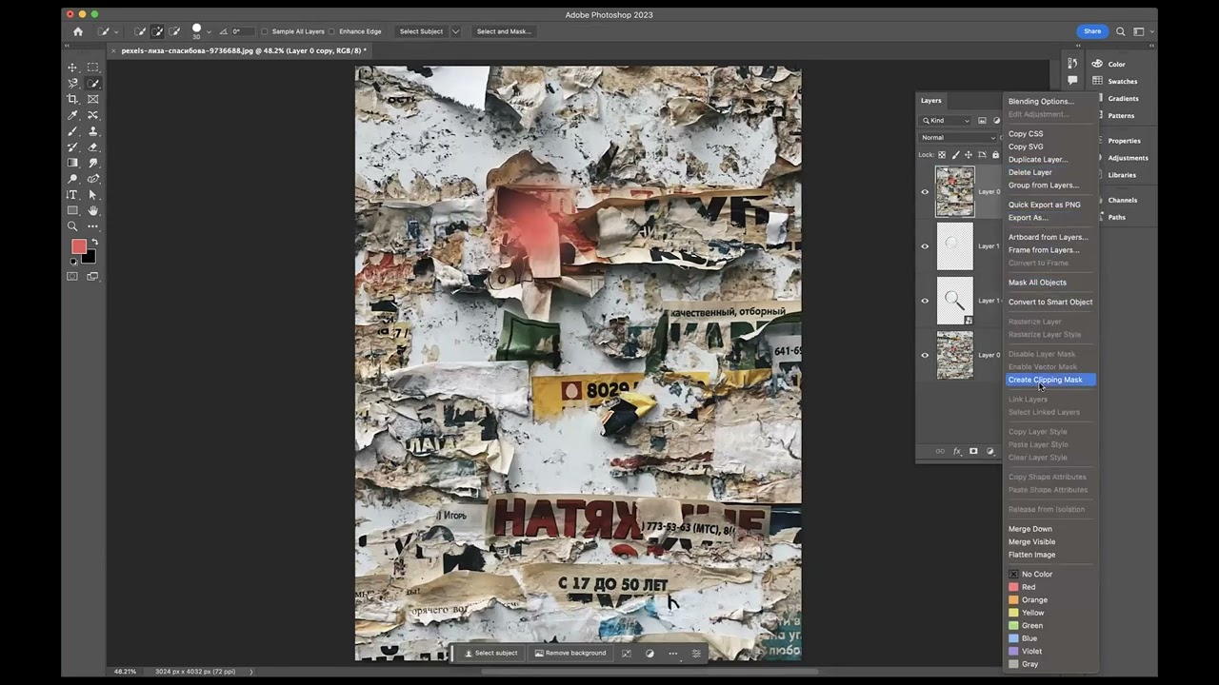Select the Path Selection arrow tool

pyautogui.click(x=92, y=195)
